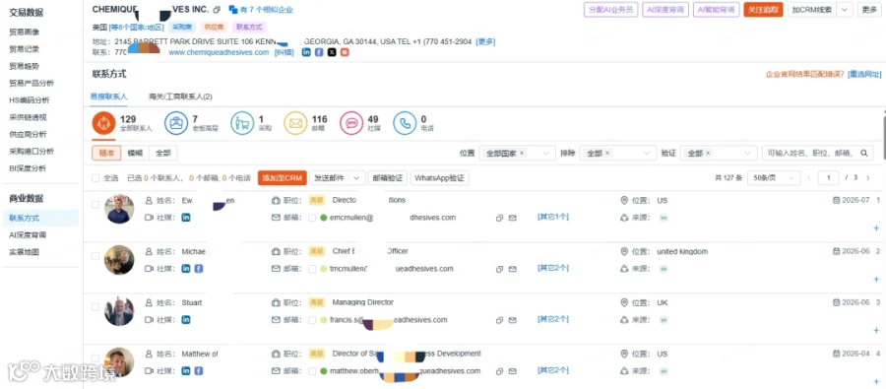Open the company's Facebook icon in header
The width and height of the screenshot is (886, 389).
click(x=319, y=52)
